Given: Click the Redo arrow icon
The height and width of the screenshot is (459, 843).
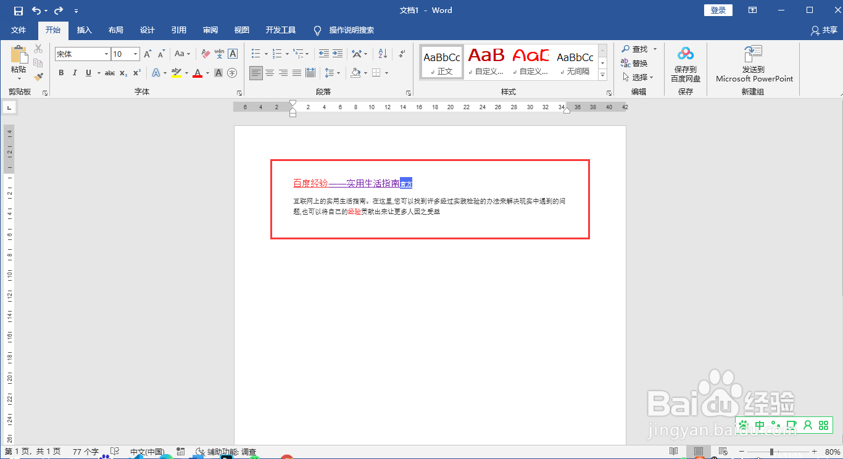Looking at the screenshot, I should [x=59, y=10].
